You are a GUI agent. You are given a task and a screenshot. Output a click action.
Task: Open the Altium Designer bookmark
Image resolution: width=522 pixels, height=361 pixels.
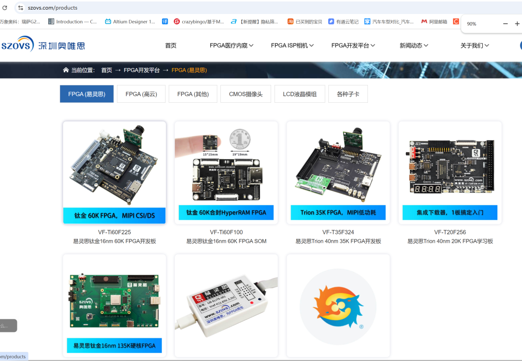130,22
